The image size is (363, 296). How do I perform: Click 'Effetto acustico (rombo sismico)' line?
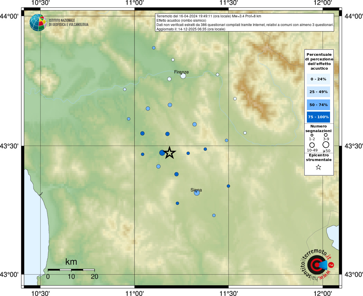[181, 21]
